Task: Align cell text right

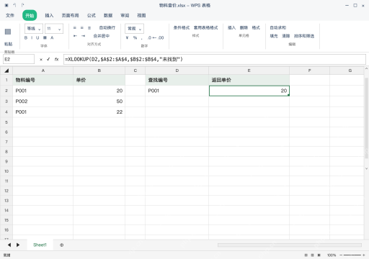Action: (89, 28)
